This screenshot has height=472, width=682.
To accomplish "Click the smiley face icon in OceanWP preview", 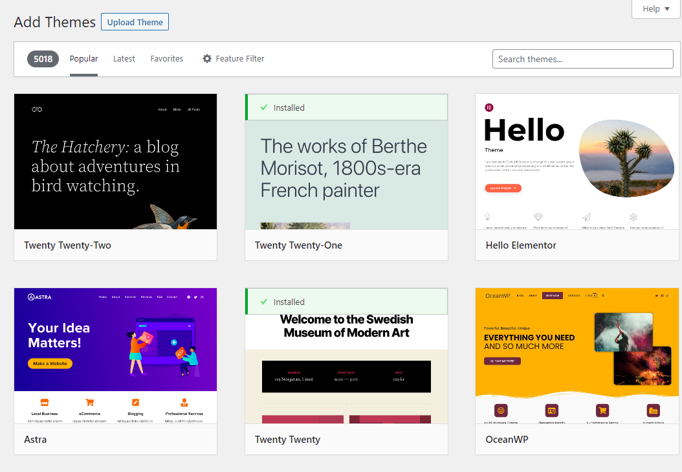I will 501,410.
